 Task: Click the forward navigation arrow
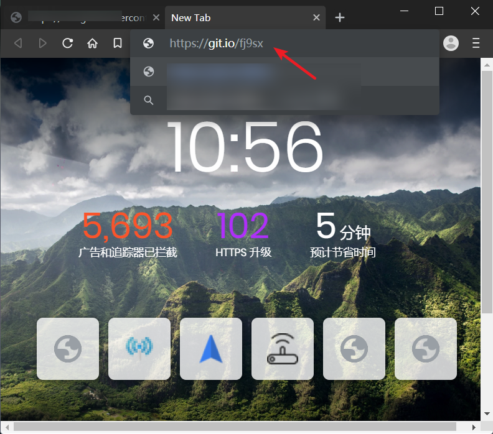(x=43, y=43)
